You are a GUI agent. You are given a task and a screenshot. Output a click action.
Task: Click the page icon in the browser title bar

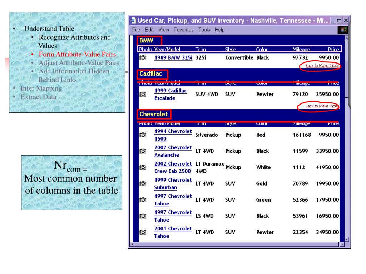tap(134, 20)
